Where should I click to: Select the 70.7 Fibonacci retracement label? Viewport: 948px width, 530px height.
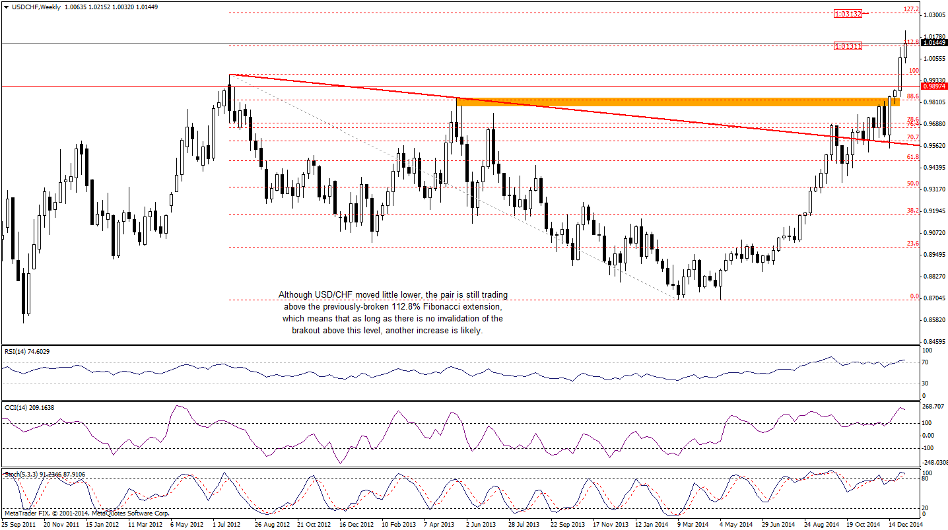tap(913, 137)
